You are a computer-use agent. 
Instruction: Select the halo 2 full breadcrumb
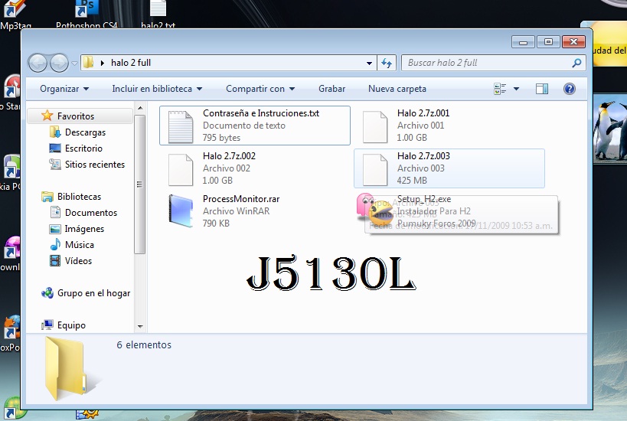pyautogui.click(x=131, y=63)
